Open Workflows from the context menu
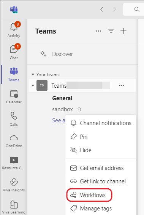 pos(89,195)
